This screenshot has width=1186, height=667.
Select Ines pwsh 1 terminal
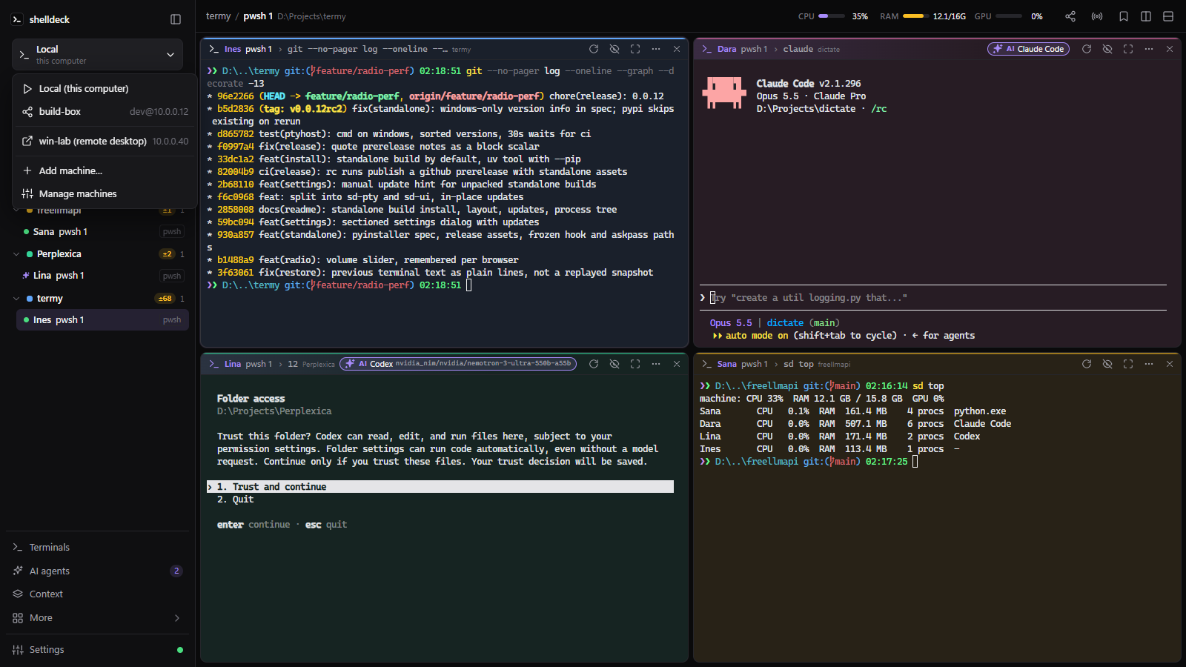click(102, 320)
